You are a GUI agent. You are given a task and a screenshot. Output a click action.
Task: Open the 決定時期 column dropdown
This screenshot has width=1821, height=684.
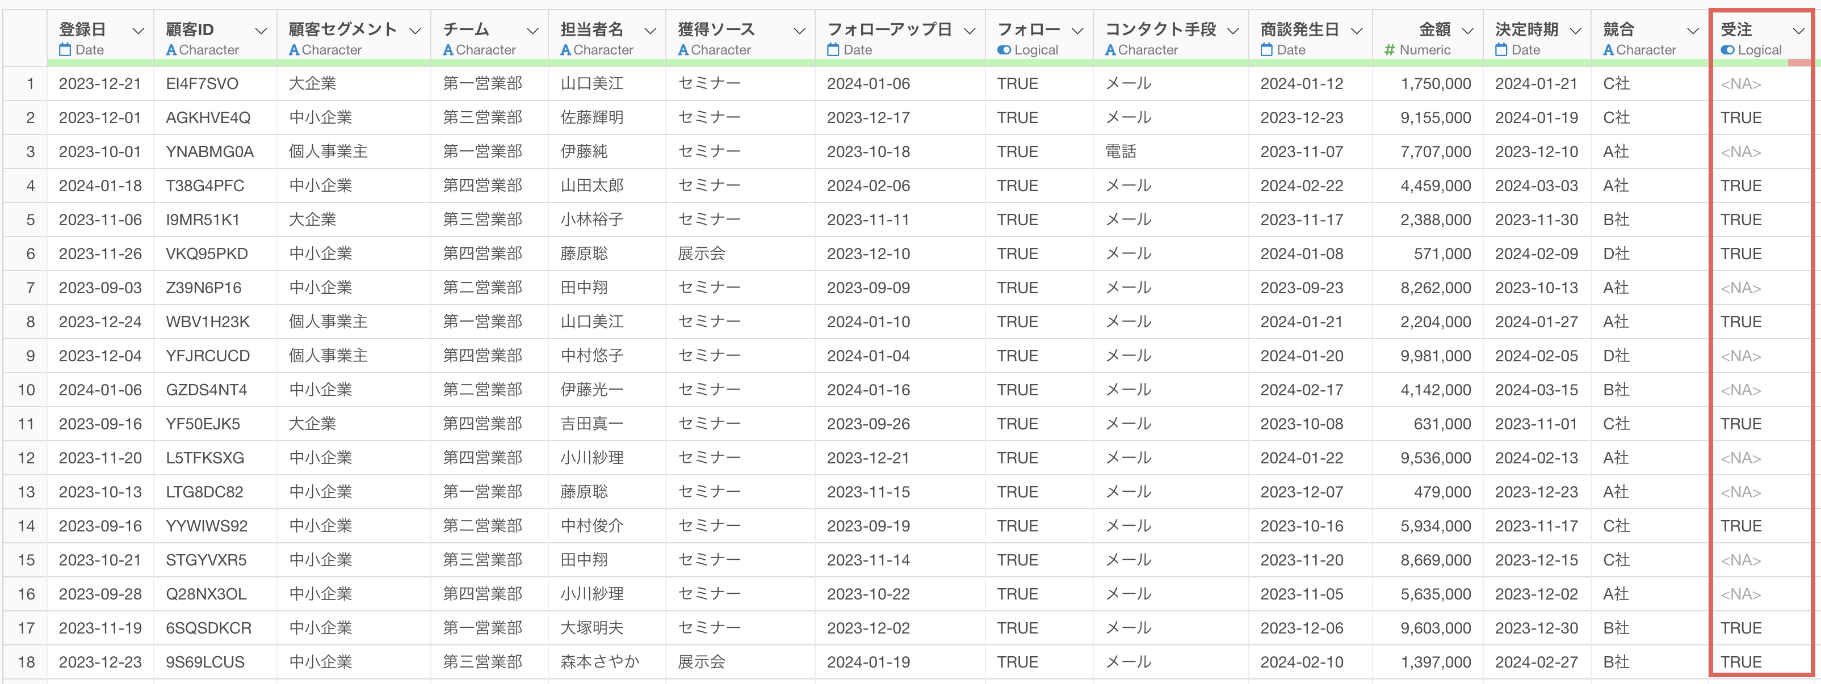pos(1576,31)
